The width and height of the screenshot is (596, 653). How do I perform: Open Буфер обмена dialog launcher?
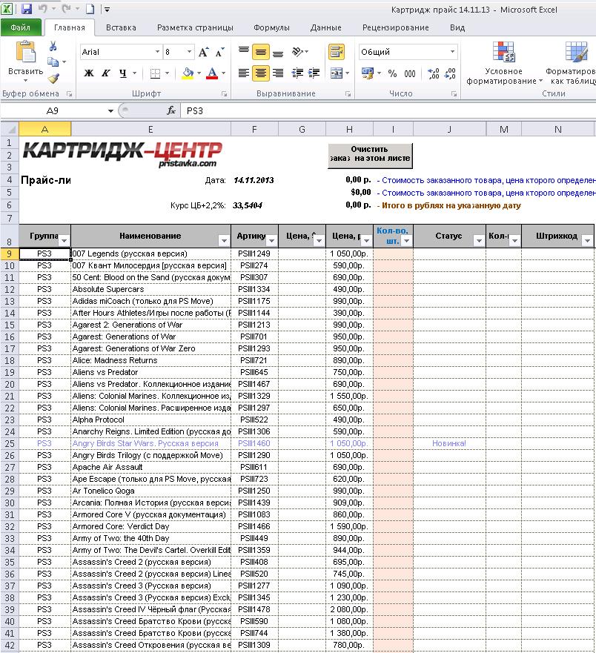tap(70, 94)
